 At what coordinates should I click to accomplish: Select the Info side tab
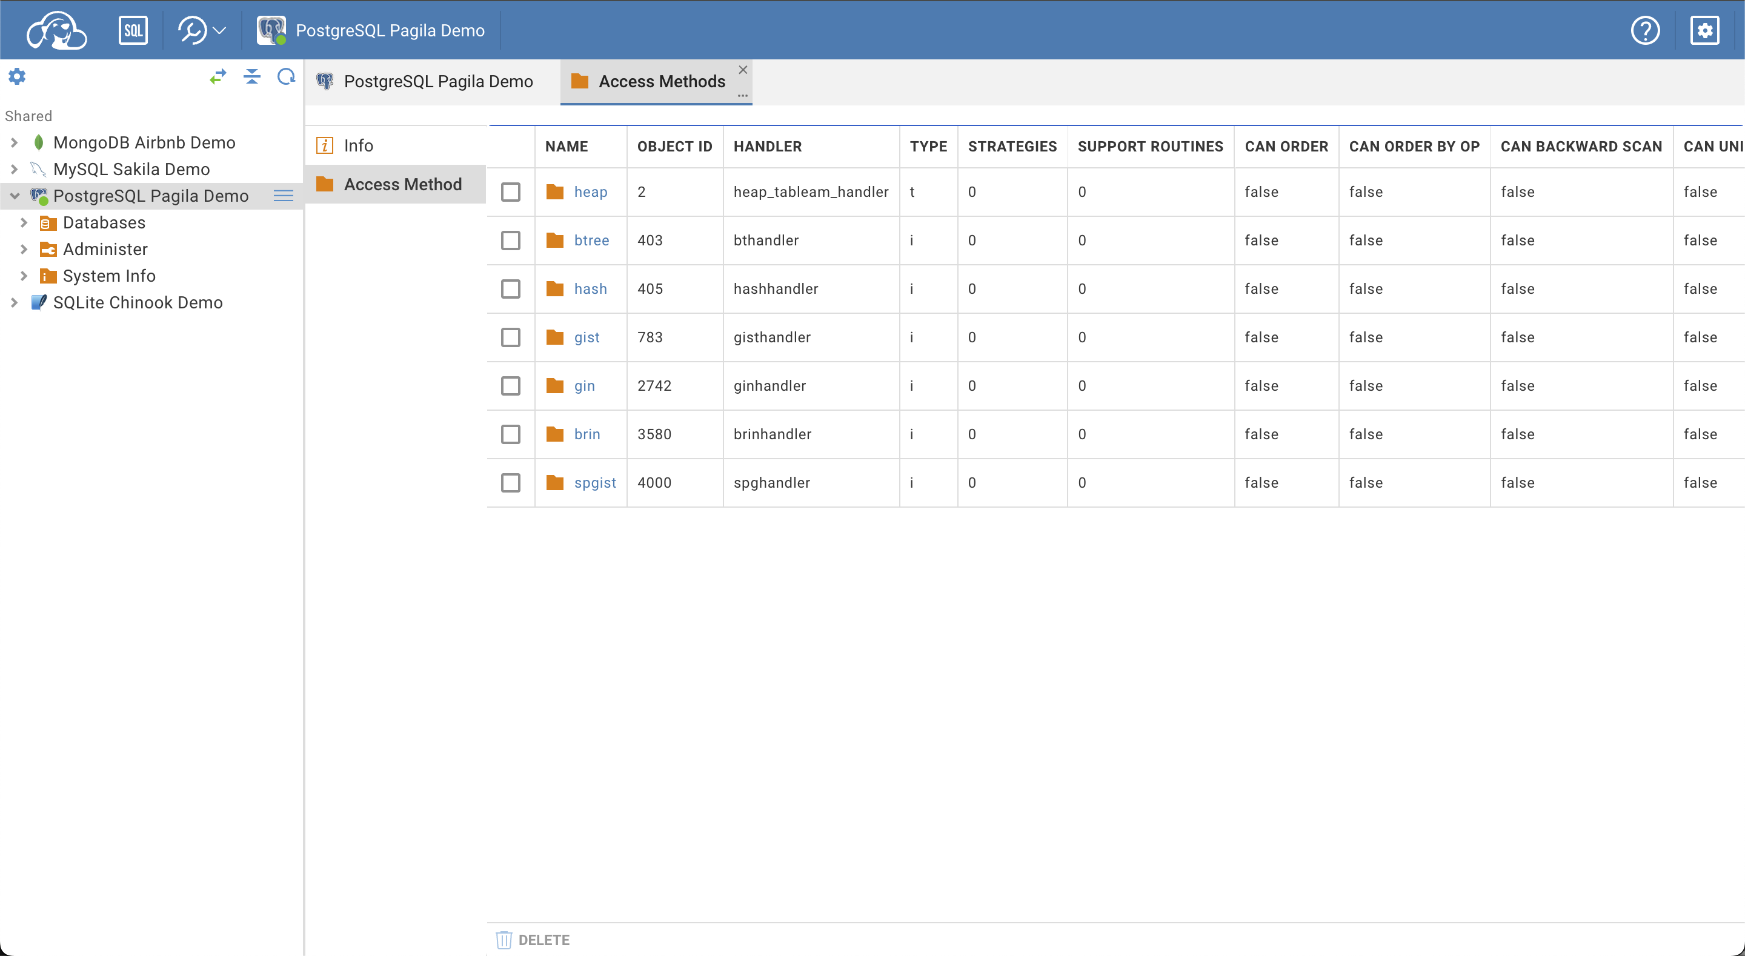point(358,145)
